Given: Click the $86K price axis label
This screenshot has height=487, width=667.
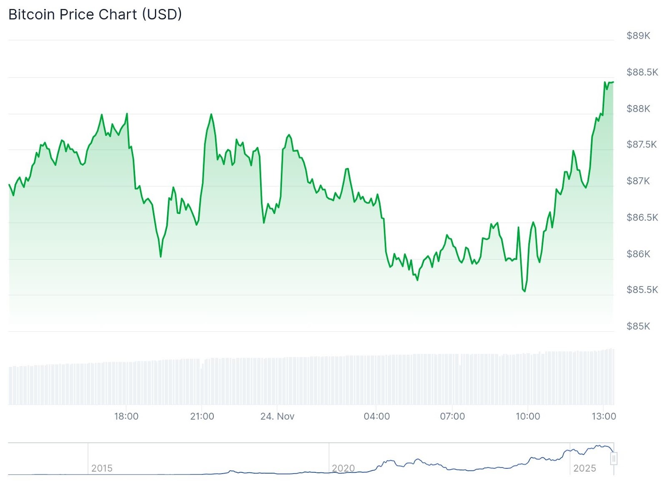Looking at the screenshot, I should (x=638, y=254).
